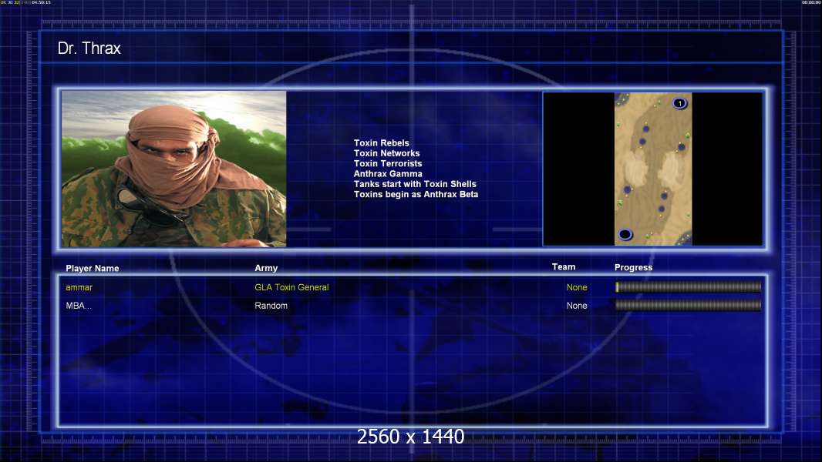Click the 'Army' column header
The width and height of the screenshot is (822, 462).
pyautogui.click(x=266, y=268)
